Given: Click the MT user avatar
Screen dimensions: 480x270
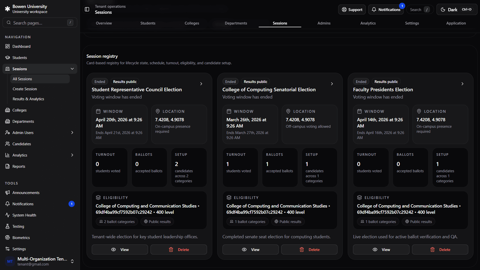Looking at the screenshot, I should (10, 261).
